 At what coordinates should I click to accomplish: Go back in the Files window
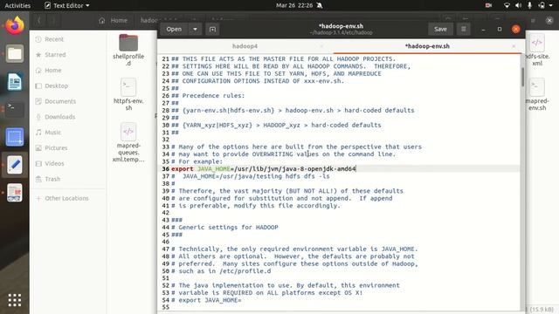[x=38, y=21]
